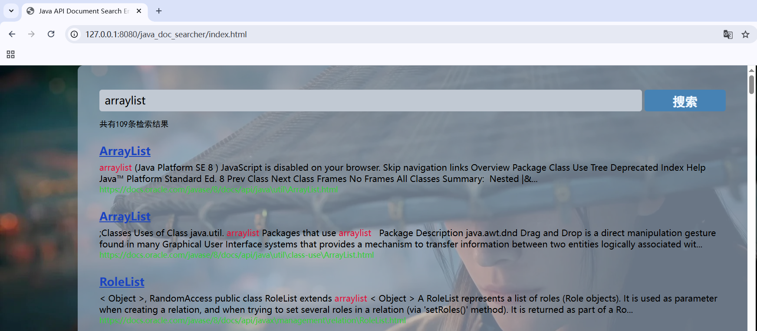
Task: Click the RoleList description snippet
Action: [x=408, y=304]
